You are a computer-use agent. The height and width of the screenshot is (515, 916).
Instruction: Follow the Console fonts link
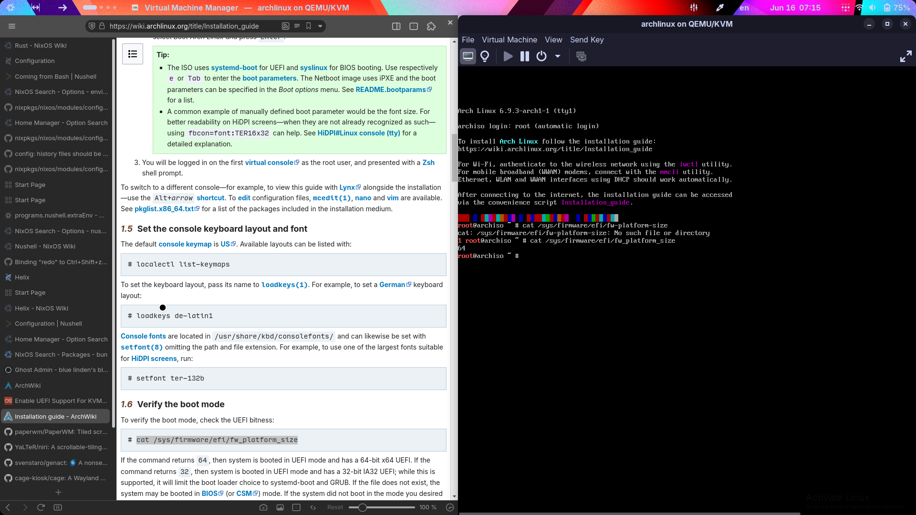pos(143,336)
